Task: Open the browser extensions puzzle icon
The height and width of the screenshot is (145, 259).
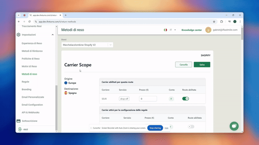Action: coord(221,22)
